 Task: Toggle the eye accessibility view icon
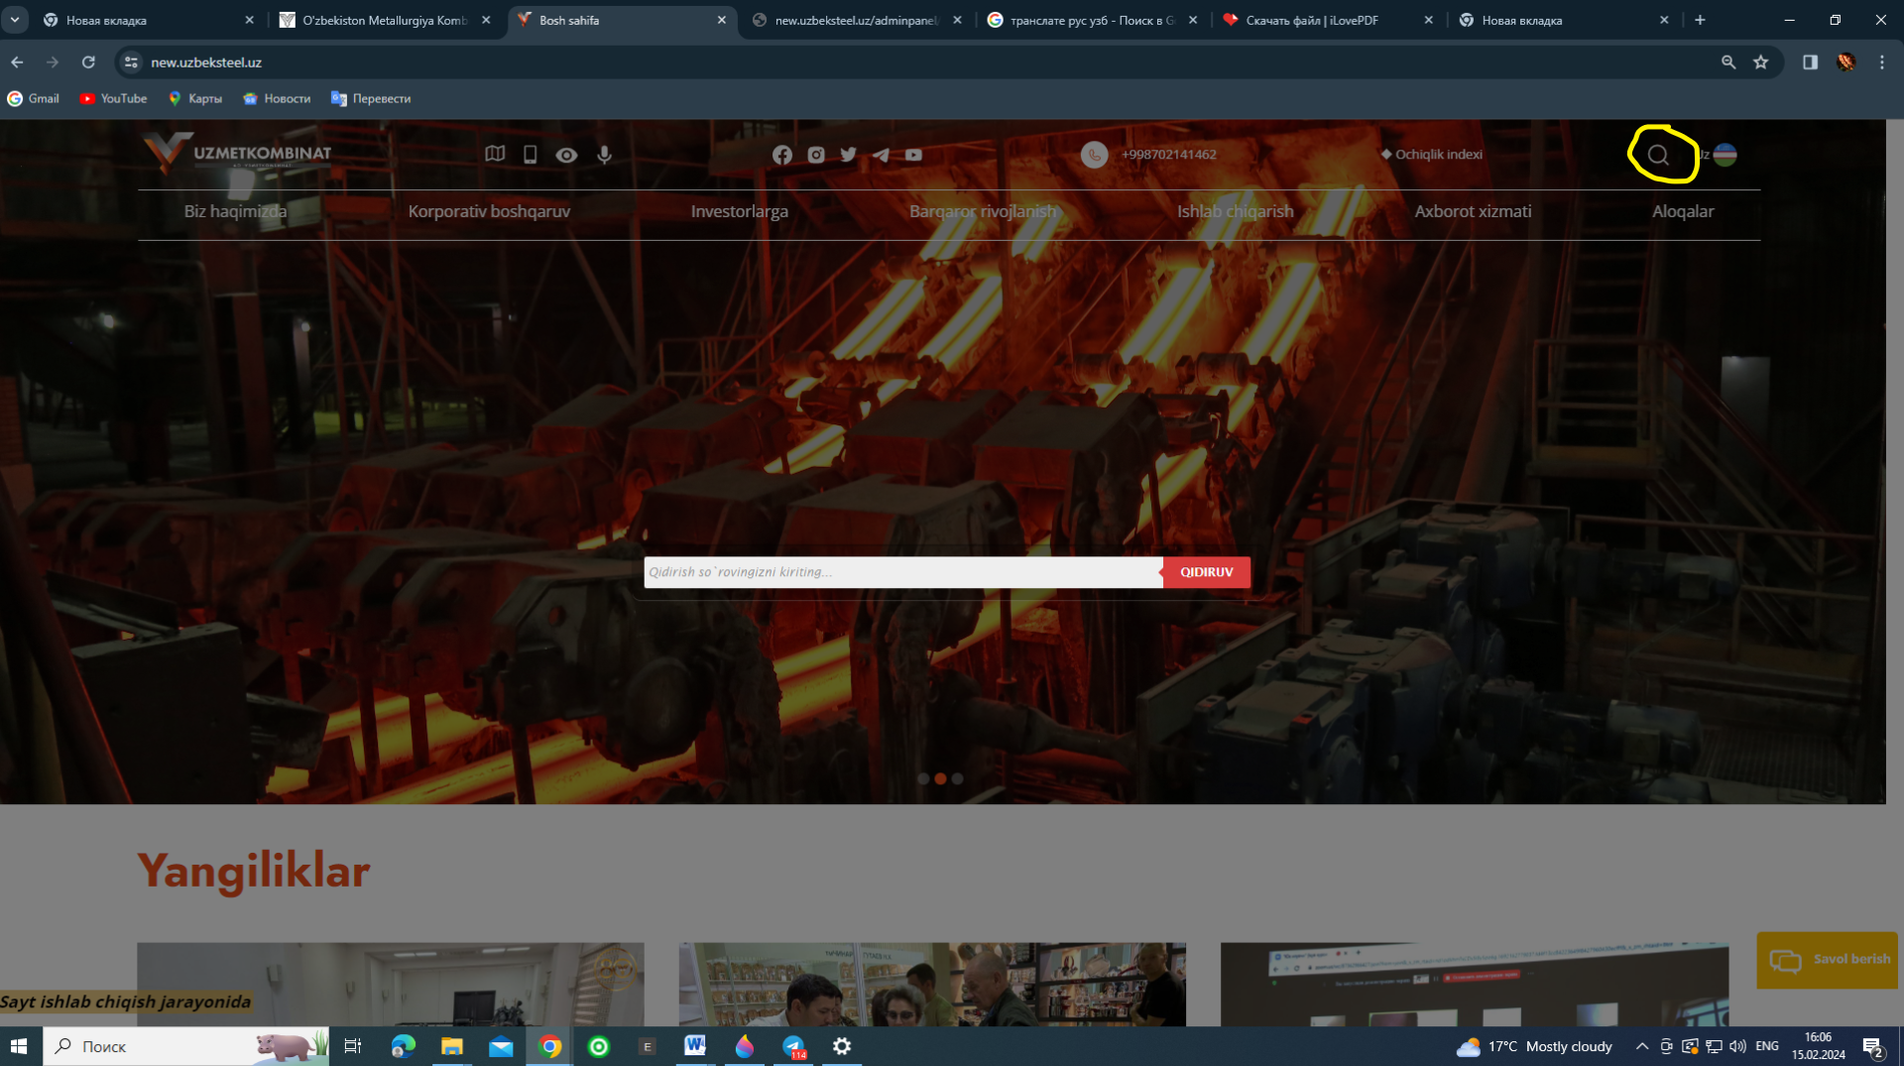pos(566,155)
